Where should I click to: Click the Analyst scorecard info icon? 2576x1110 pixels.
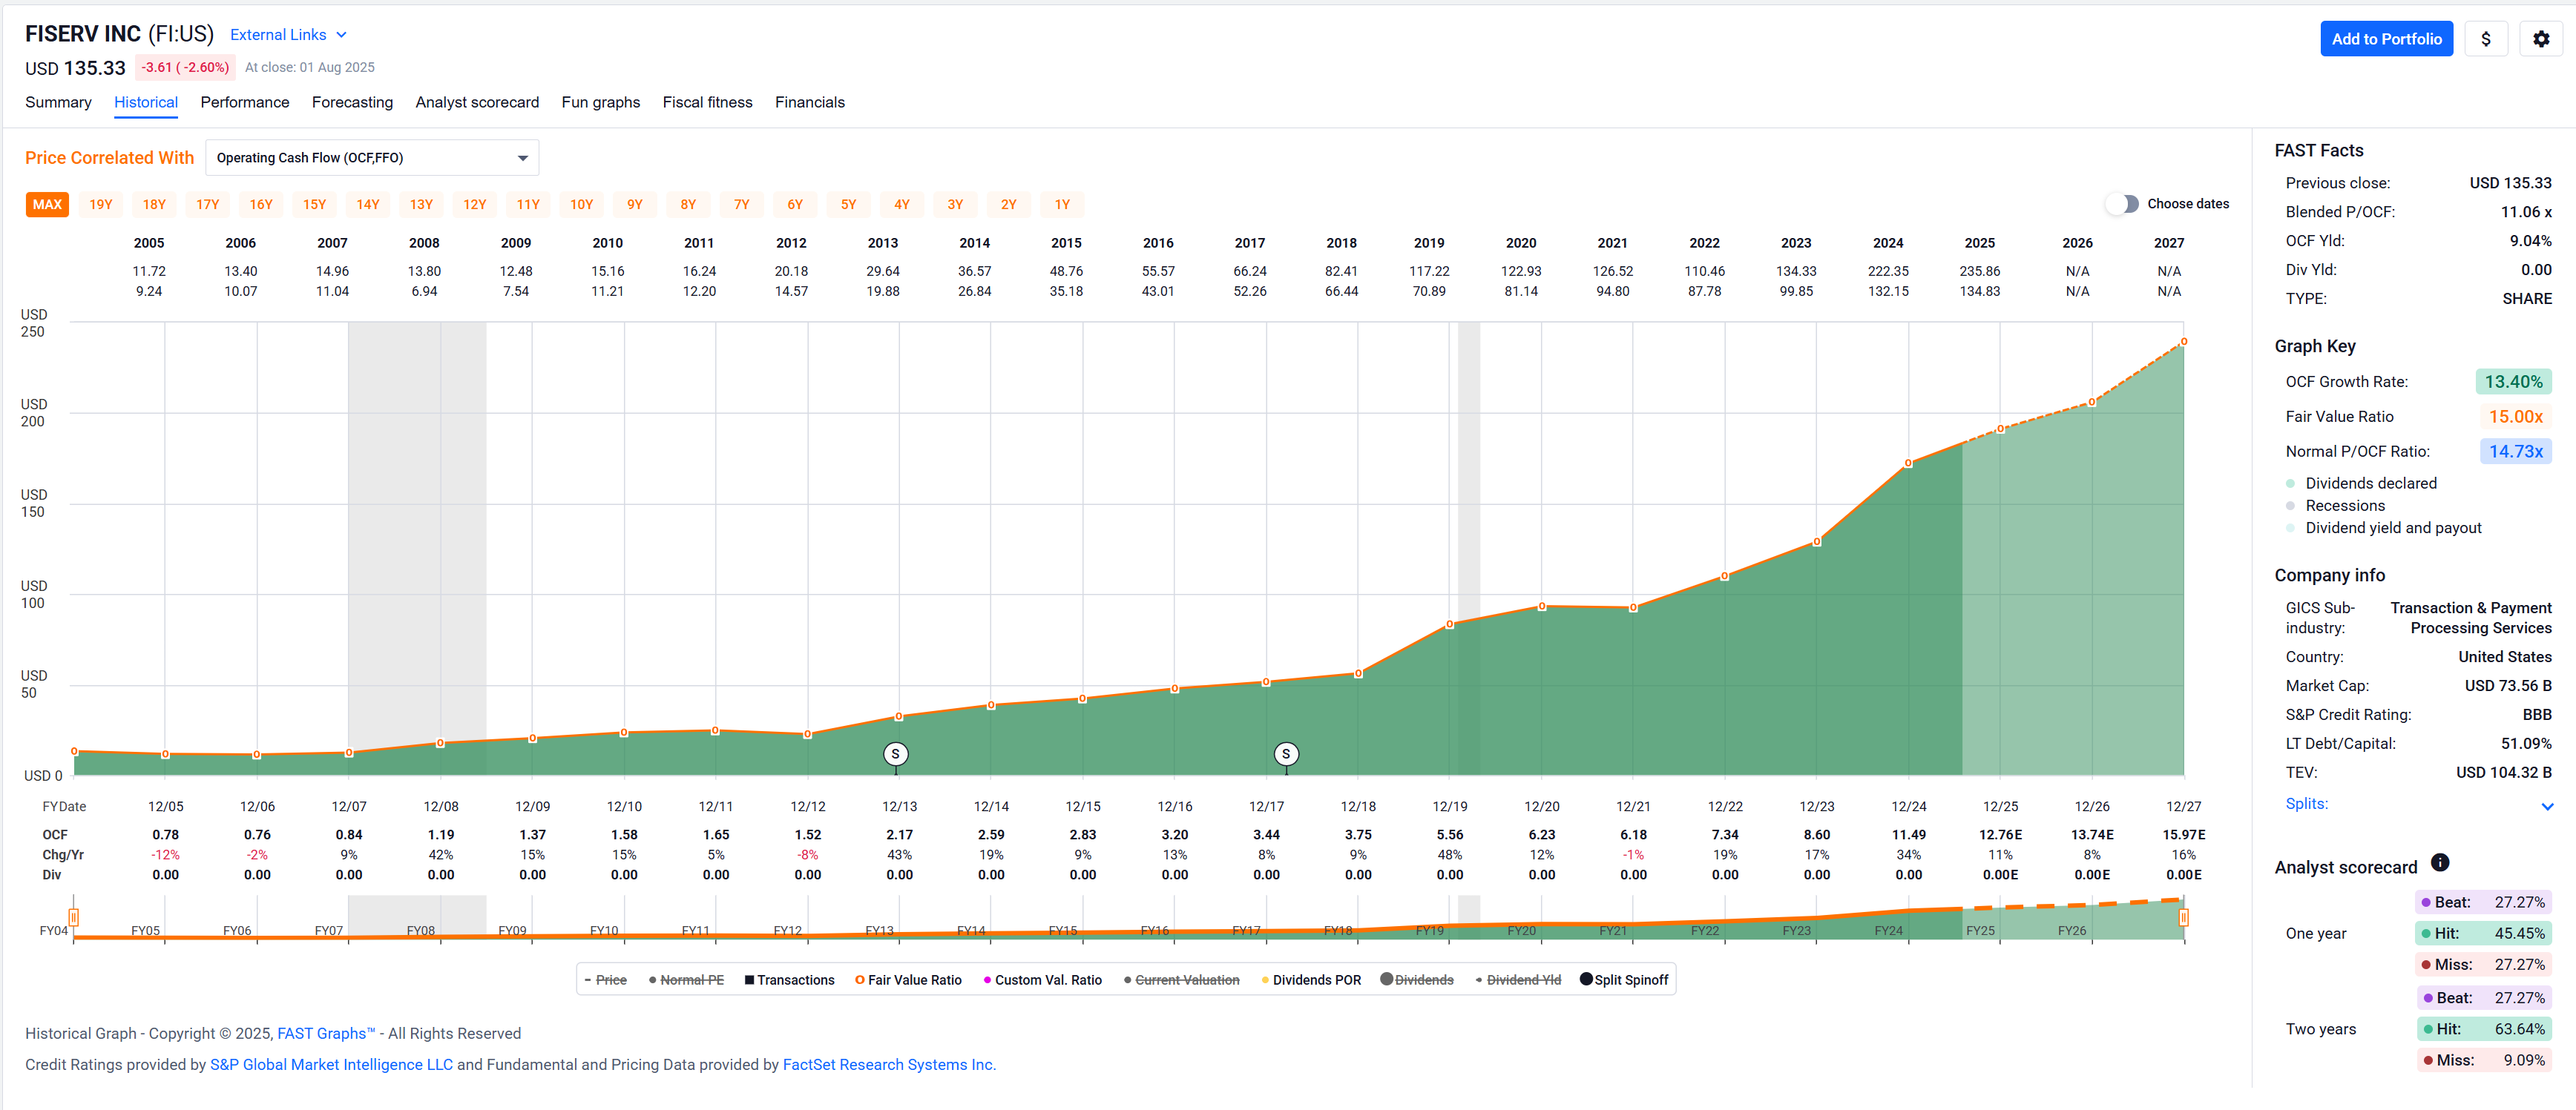(2440, 862)
